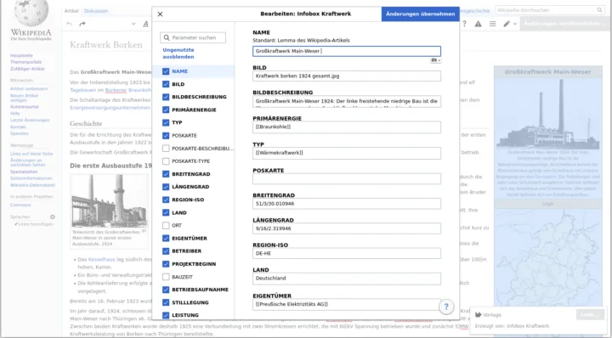This screenshot has height=338, width=612.
Task: Enable the POSKARTE-BESCHREIBUNG checkbox
Action: 166,149
